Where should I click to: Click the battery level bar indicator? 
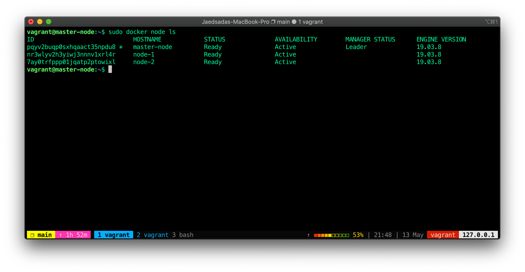point(332,235)
